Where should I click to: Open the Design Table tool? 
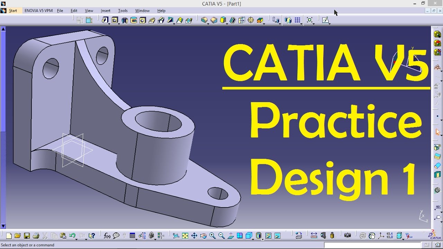[132, 236]
